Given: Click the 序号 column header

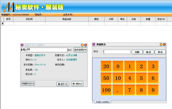Looking at the screenshot, I should click(x=9, y=19).
